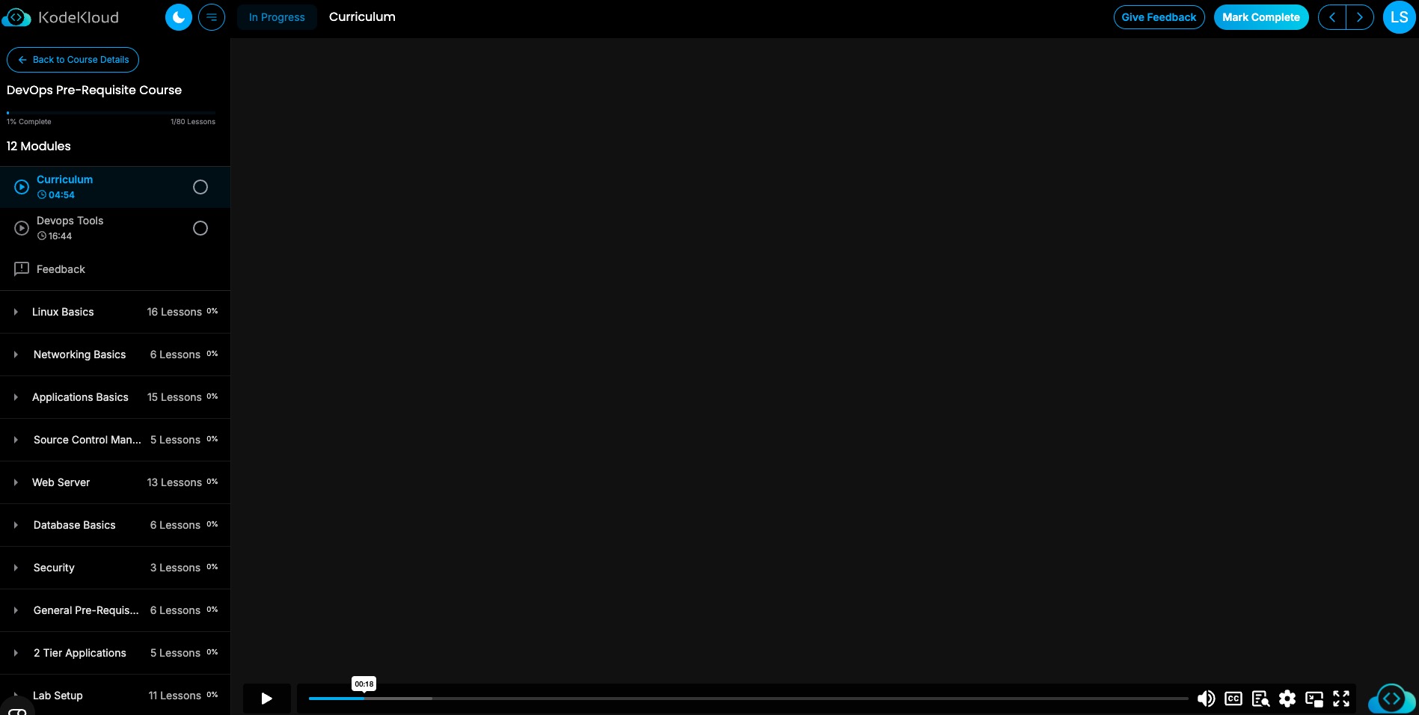Mark Devops Tools completion circle
The height and width of the screenshot is (715, 1419).
tap(200, 228)
